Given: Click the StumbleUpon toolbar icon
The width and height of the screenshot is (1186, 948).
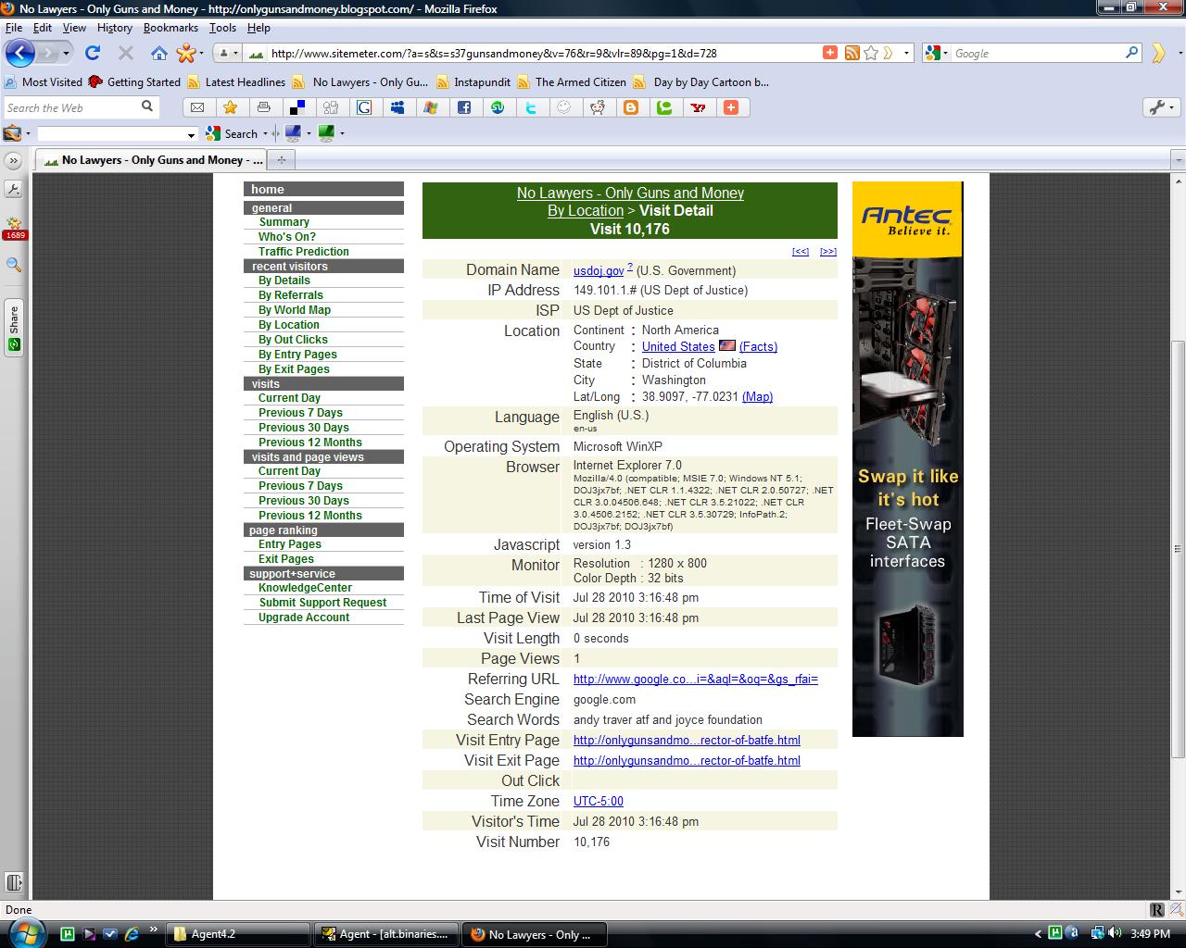Looking at the screenshot, I should [498, 107].
